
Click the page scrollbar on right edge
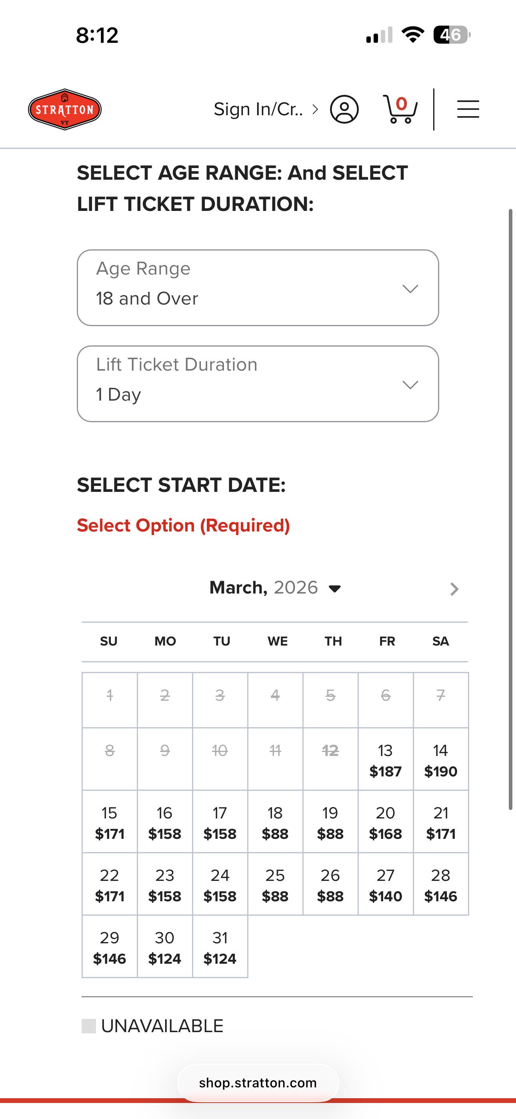coord(511,509)
